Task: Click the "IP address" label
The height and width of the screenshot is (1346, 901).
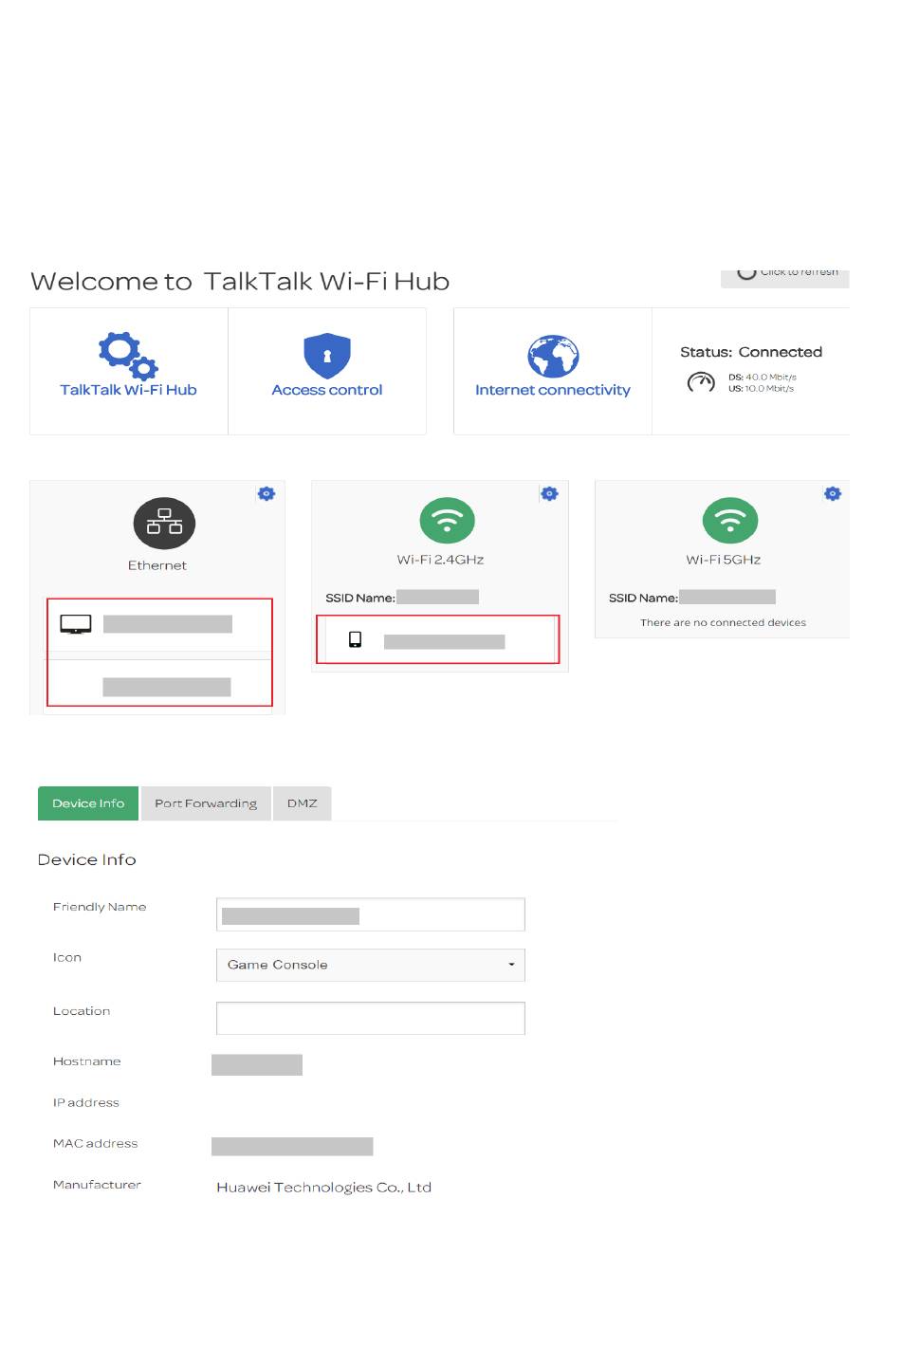Action: [86, 1103]
